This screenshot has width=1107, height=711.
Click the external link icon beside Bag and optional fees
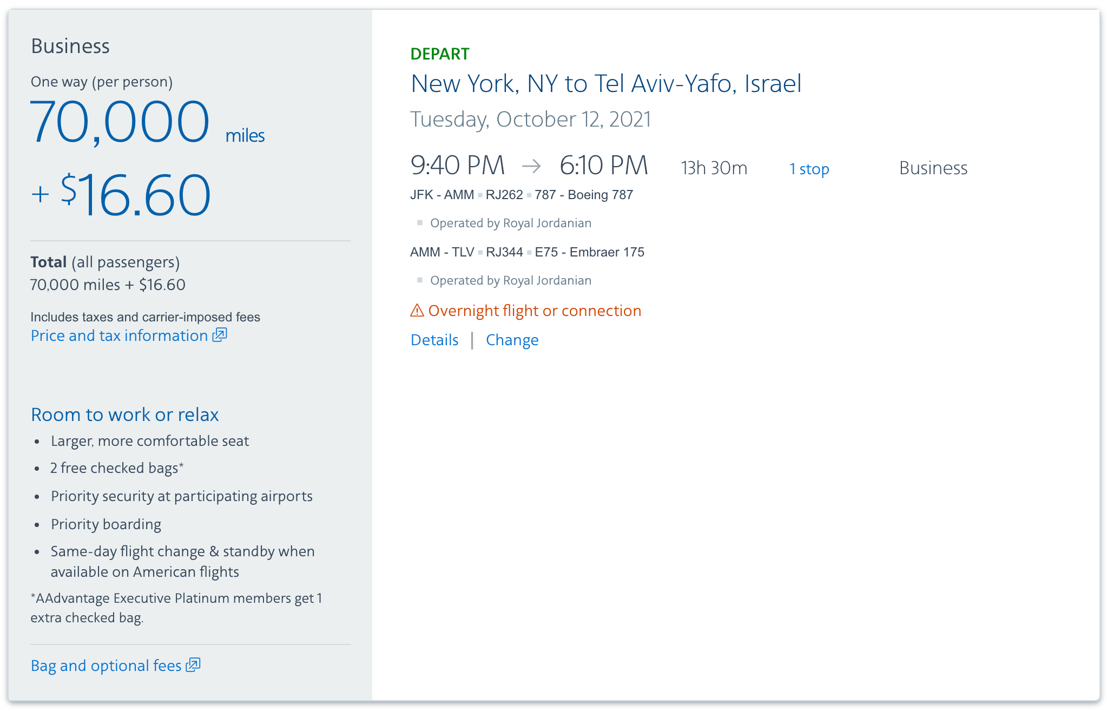pyautogui.click(x=193, y=665)
